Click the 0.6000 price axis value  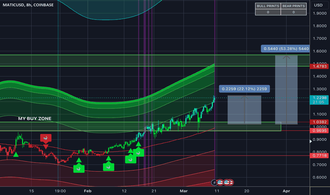(320, 177)
